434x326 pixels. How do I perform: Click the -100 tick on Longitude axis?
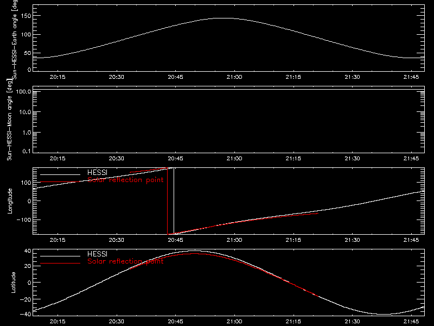(24, 220)
